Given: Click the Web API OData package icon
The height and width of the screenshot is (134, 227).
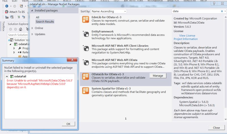Looking at the screenshot, I should pyautogui.click(x=86, y=62).
